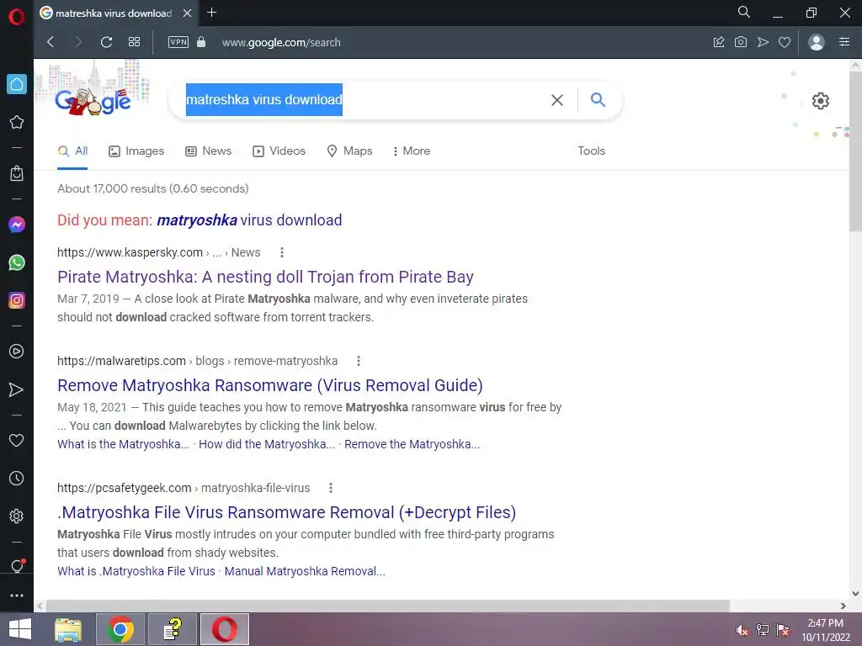Open sidebar Settings gear
862x646 pixels.
click(17, 516)
